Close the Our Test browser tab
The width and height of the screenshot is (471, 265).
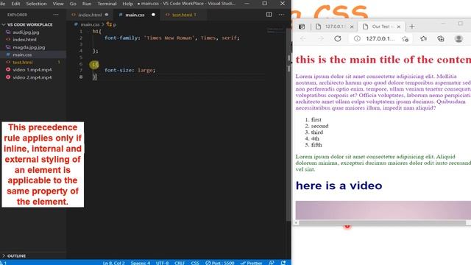[x=399, y=26]
